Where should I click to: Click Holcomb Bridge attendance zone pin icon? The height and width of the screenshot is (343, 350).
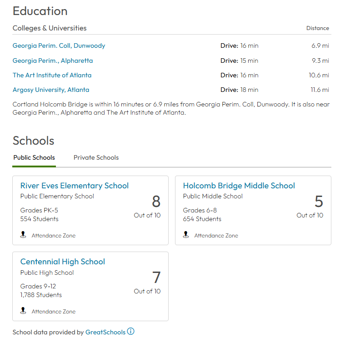click(x=186, y=235)
